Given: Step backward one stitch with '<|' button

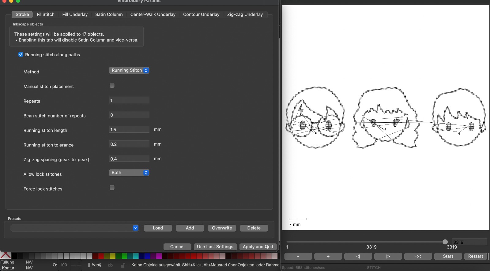Looking at the screenshot, I should [358, 256].
